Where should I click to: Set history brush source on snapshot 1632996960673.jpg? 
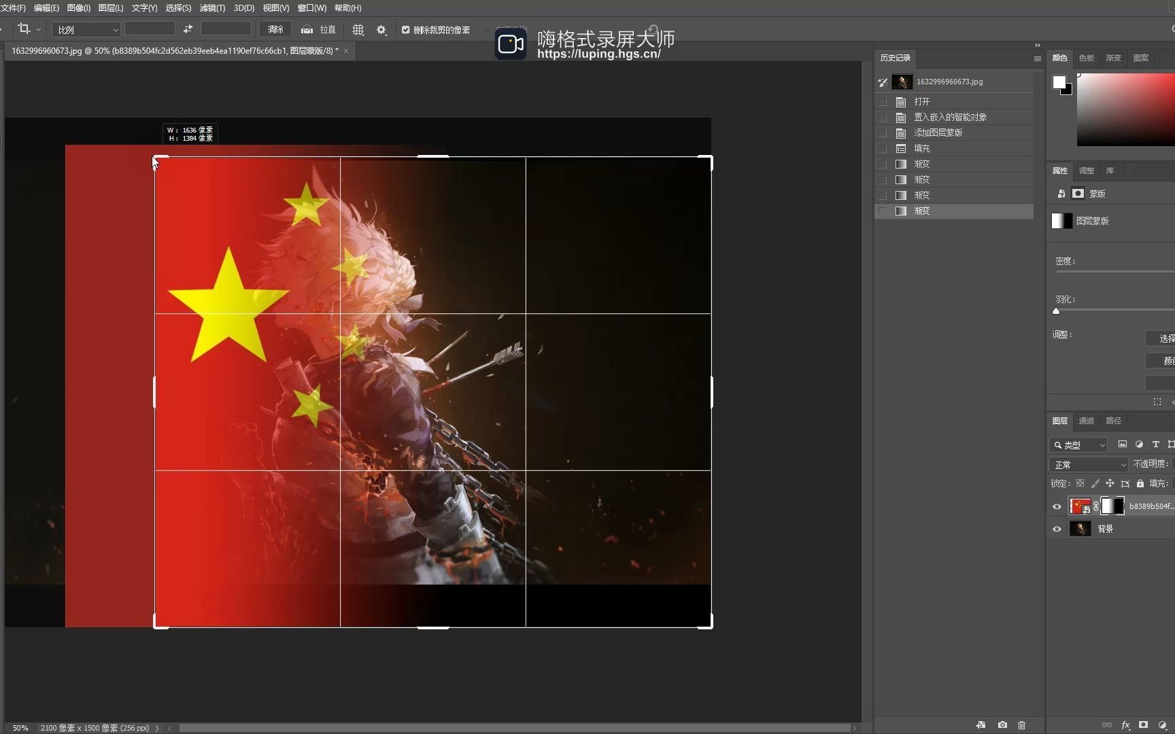point(883,82)
